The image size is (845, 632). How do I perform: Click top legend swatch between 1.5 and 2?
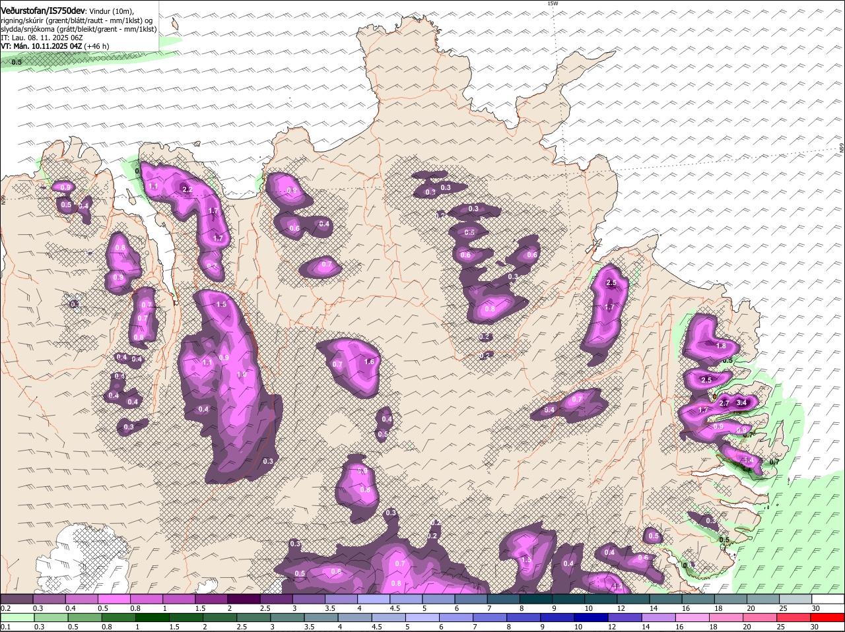tap(212, 598)
